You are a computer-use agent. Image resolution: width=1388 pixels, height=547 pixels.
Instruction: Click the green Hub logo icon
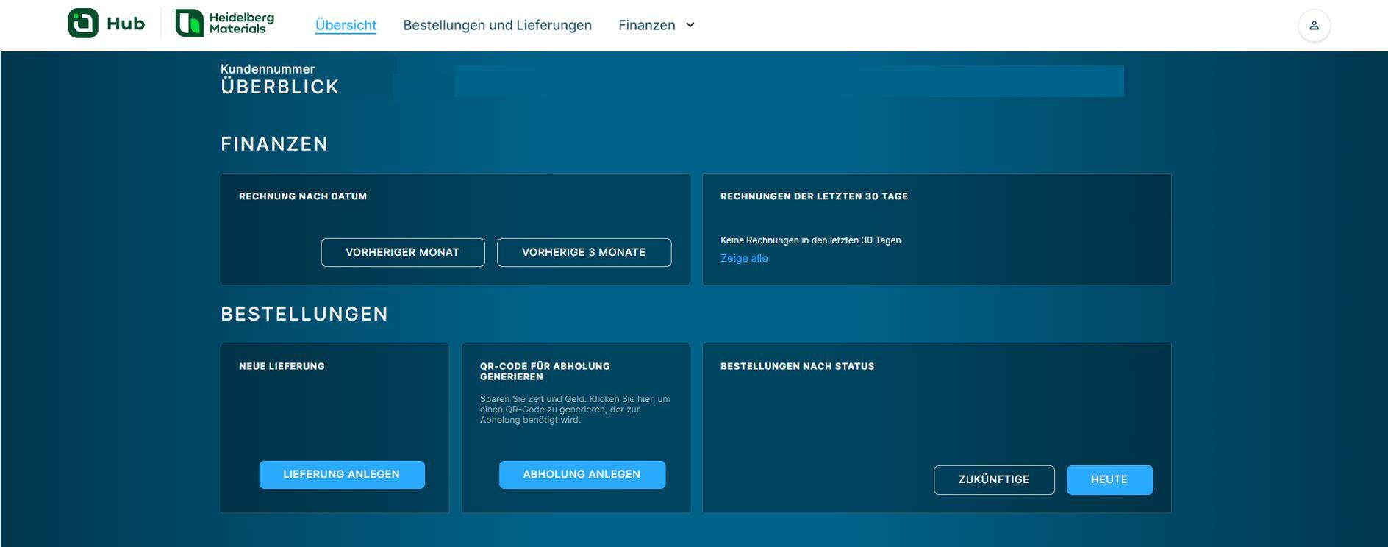(83, 24)
